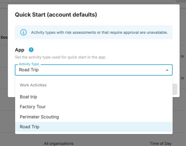Click the partially hidden gray button in the dialog

175,89
